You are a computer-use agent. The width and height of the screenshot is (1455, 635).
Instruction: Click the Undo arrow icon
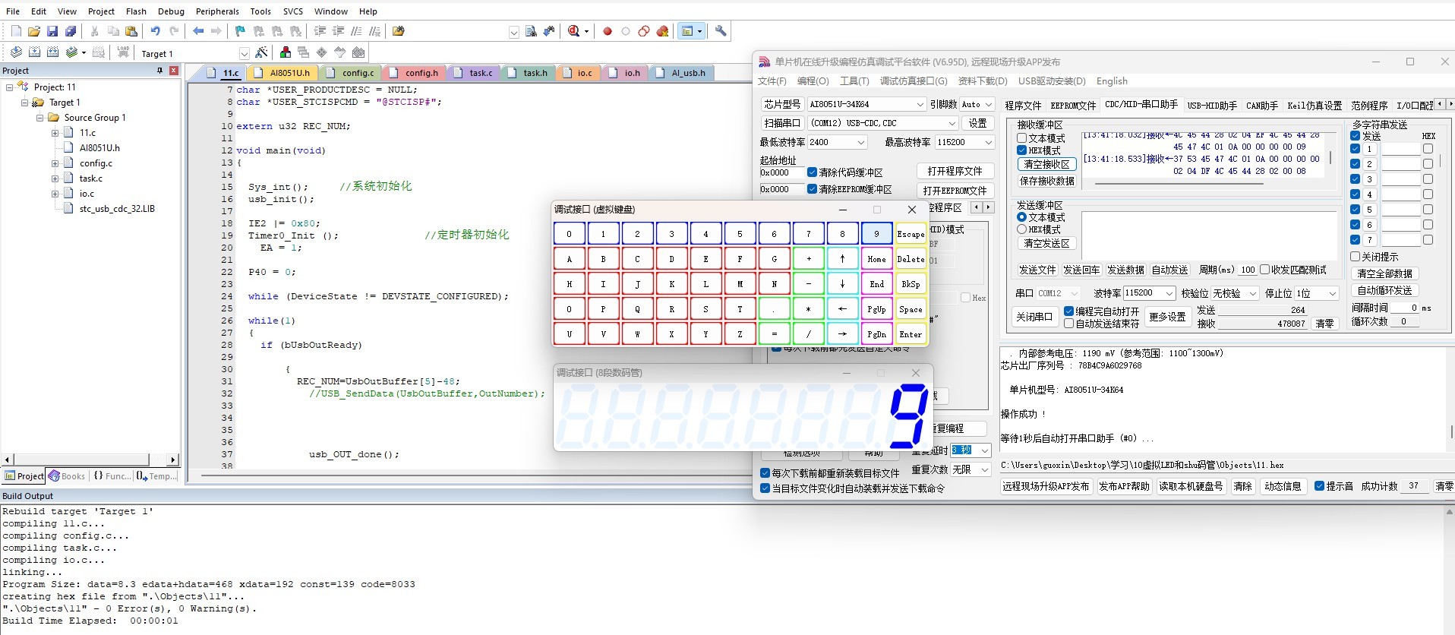[x=156, y=31]
